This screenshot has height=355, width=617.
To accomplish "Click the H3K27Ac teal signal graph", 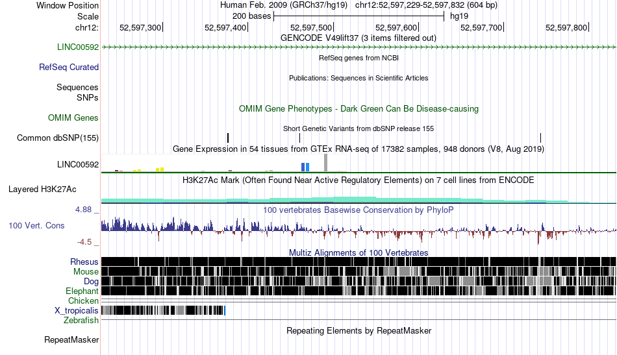I will coord(359,200).
